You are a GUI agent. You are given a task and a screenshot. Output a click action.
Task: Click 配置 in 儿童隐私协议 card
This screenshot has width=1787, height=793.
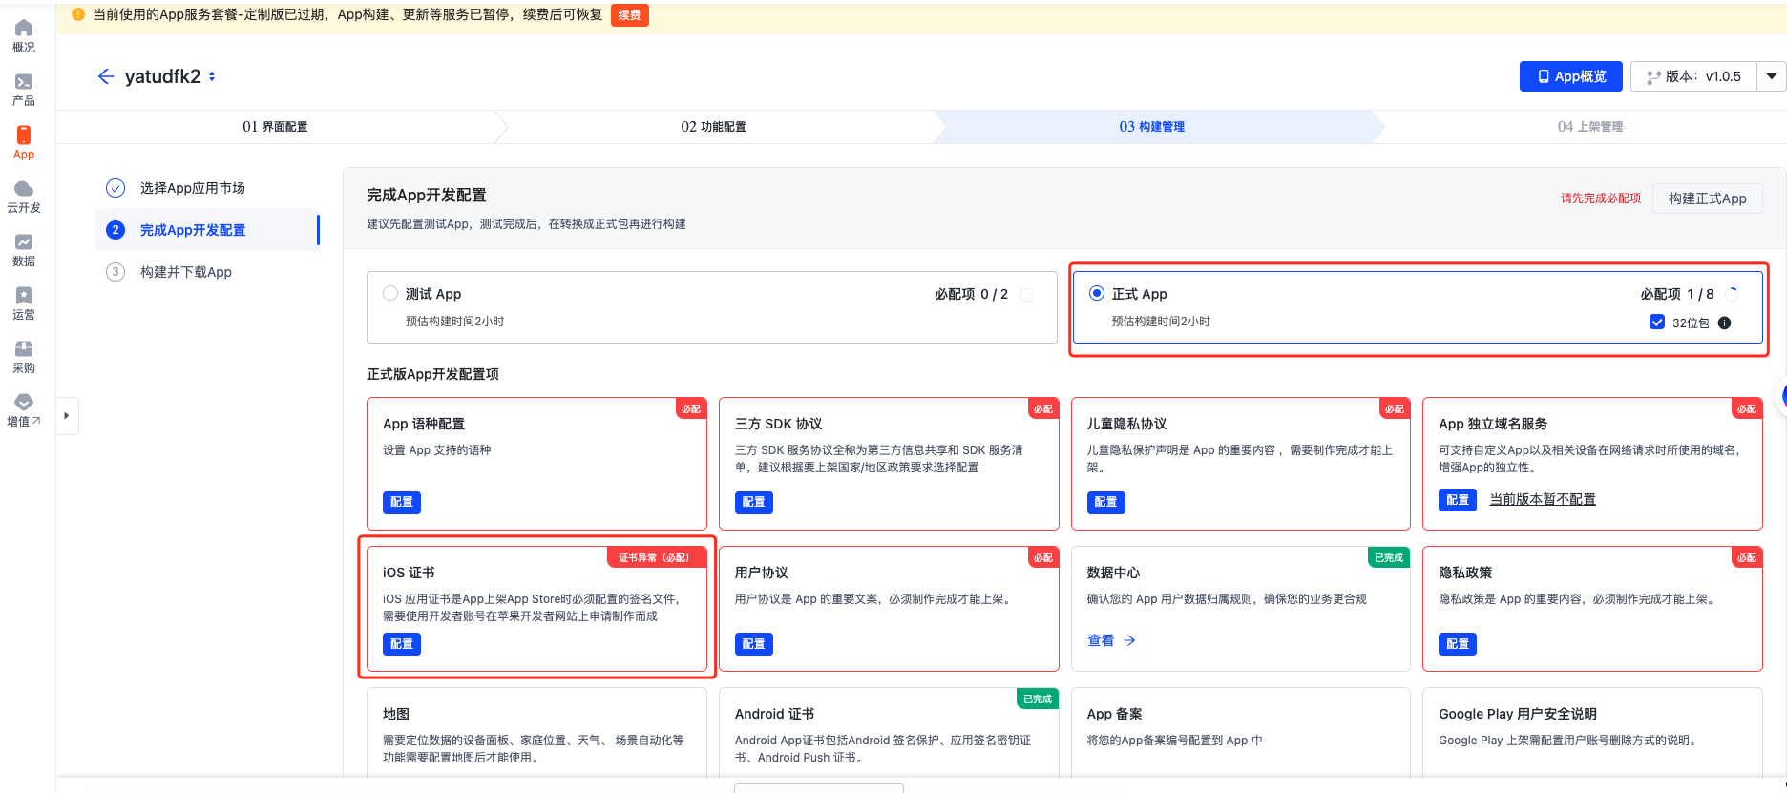click(1105, 502)
